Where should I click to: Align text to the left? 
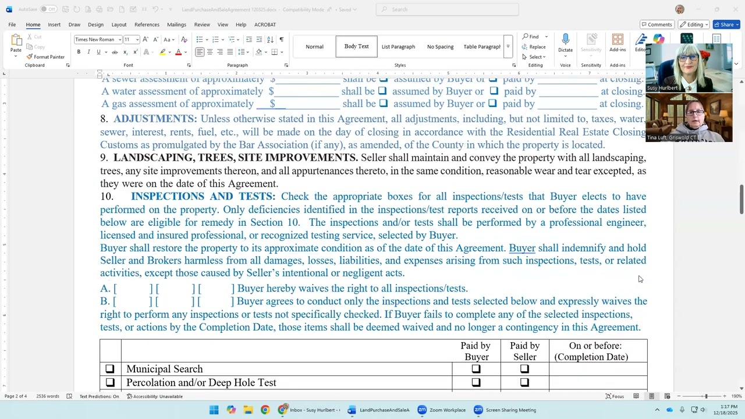pyautogui.click(x=200, y=52)
